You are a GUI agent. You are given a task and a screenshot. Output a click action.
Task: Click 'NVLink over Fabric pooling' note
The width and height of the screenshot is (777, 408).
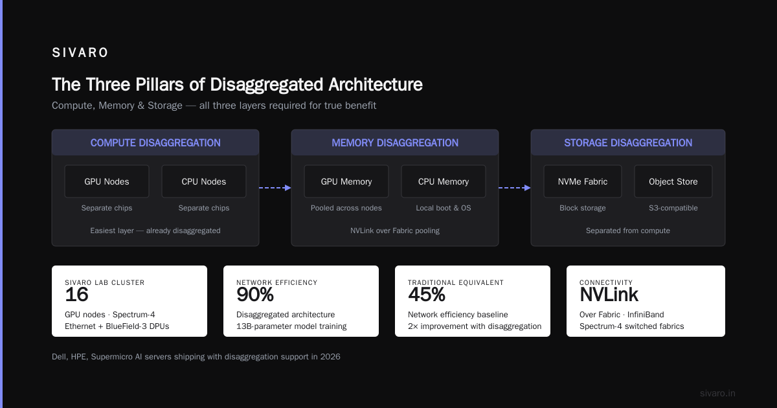[395, 231]
